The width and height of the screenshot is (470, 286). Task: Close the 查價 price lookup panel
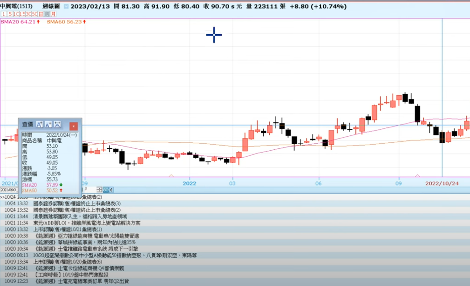[73, 126]
